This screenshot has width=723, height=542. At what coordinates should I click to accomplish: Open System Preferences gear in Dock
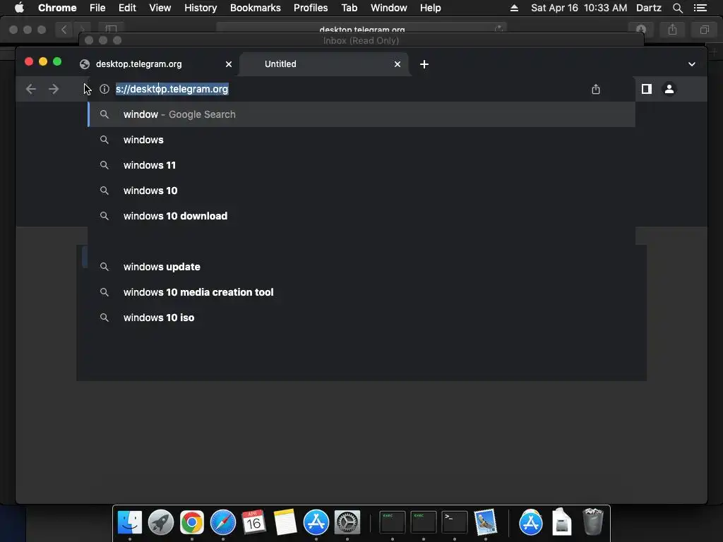point(347,522)
